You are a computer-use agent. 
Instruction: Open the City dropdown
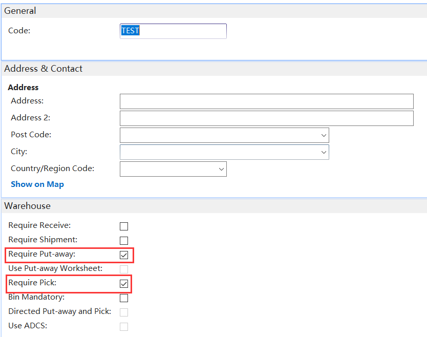pyautogui.click(x=324, y=152)
